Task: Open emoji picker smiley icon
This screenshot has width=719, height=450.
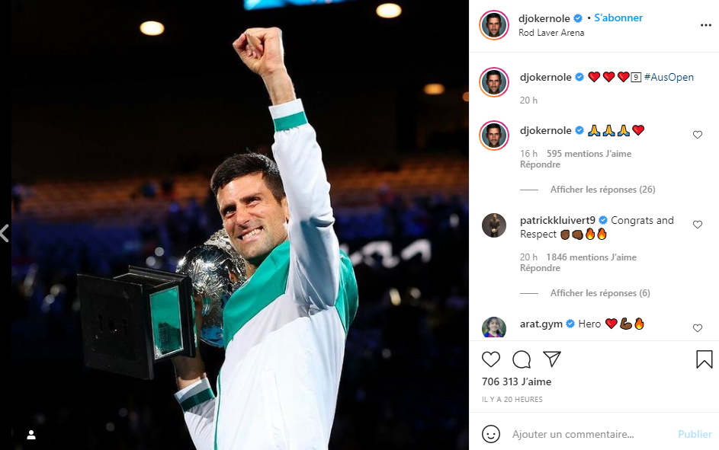Action: pos(491,433)
